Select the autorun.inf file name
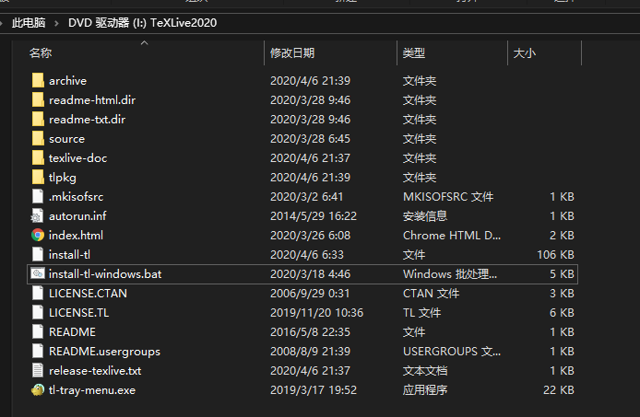640x417 pixels. click(x=77, y=216)
